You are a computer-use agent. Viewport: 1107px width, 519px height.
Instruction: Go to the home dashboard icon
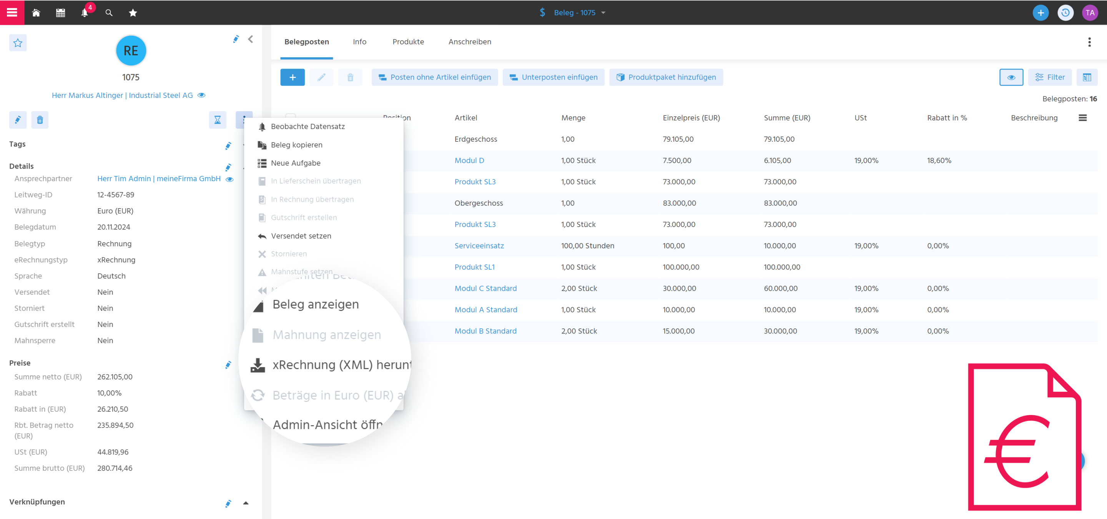[36, 13]
